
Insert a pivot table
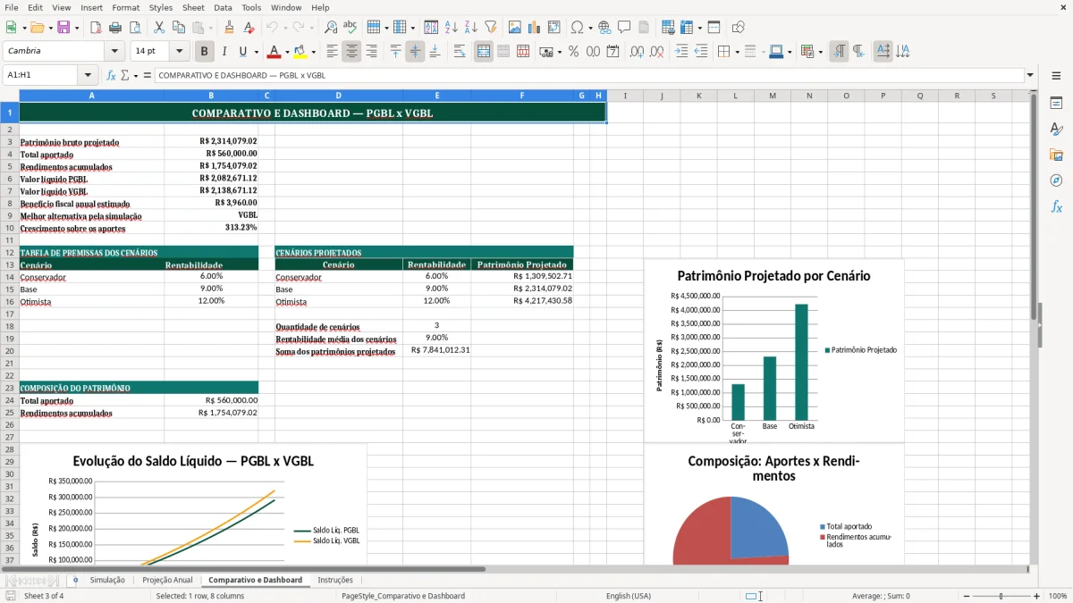pos(553,28)
